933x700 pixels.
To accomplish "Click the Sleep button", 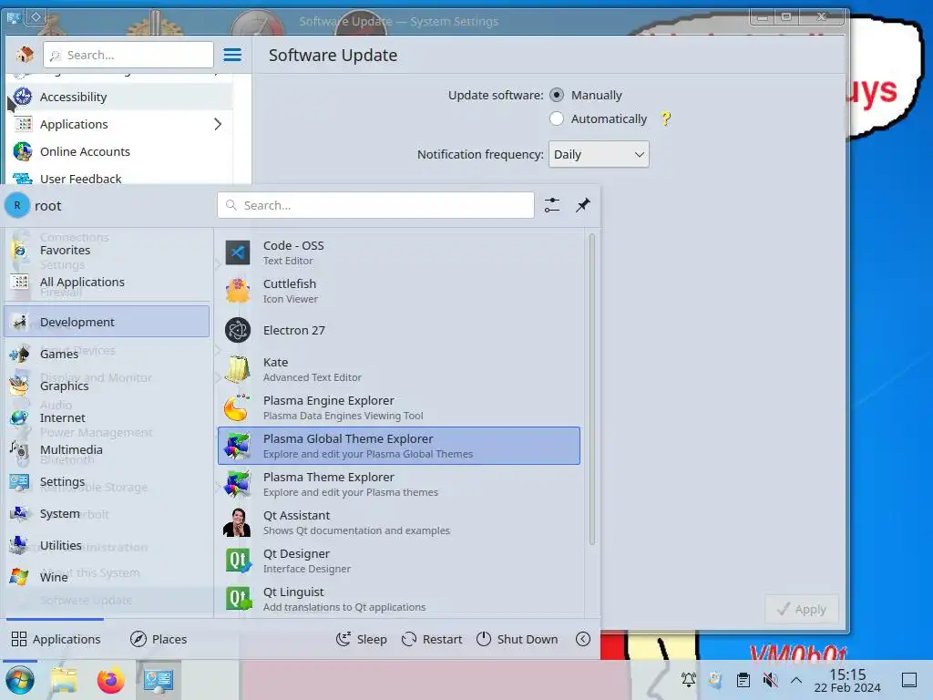I will tap(362, 639).
